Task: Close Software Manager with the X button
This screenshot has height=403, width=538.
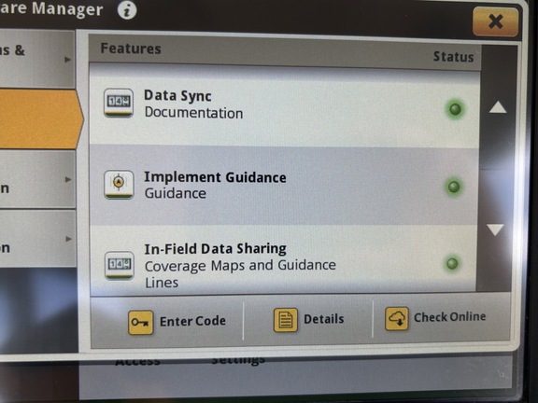Action: (x=495, y=21)
